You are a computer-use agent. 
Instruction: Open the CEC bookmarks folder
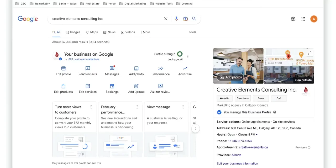click(x=21, y=4)
